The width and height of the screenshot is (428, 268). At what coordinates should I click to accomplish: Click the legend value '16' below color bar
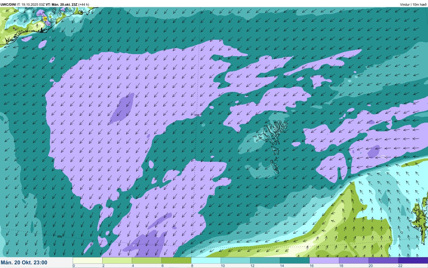[x=311, y=266]
